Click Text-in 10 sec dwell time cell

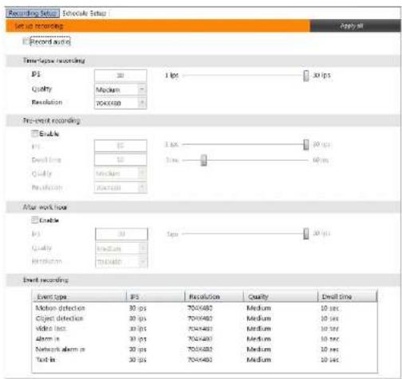click(x=329, y=360)
